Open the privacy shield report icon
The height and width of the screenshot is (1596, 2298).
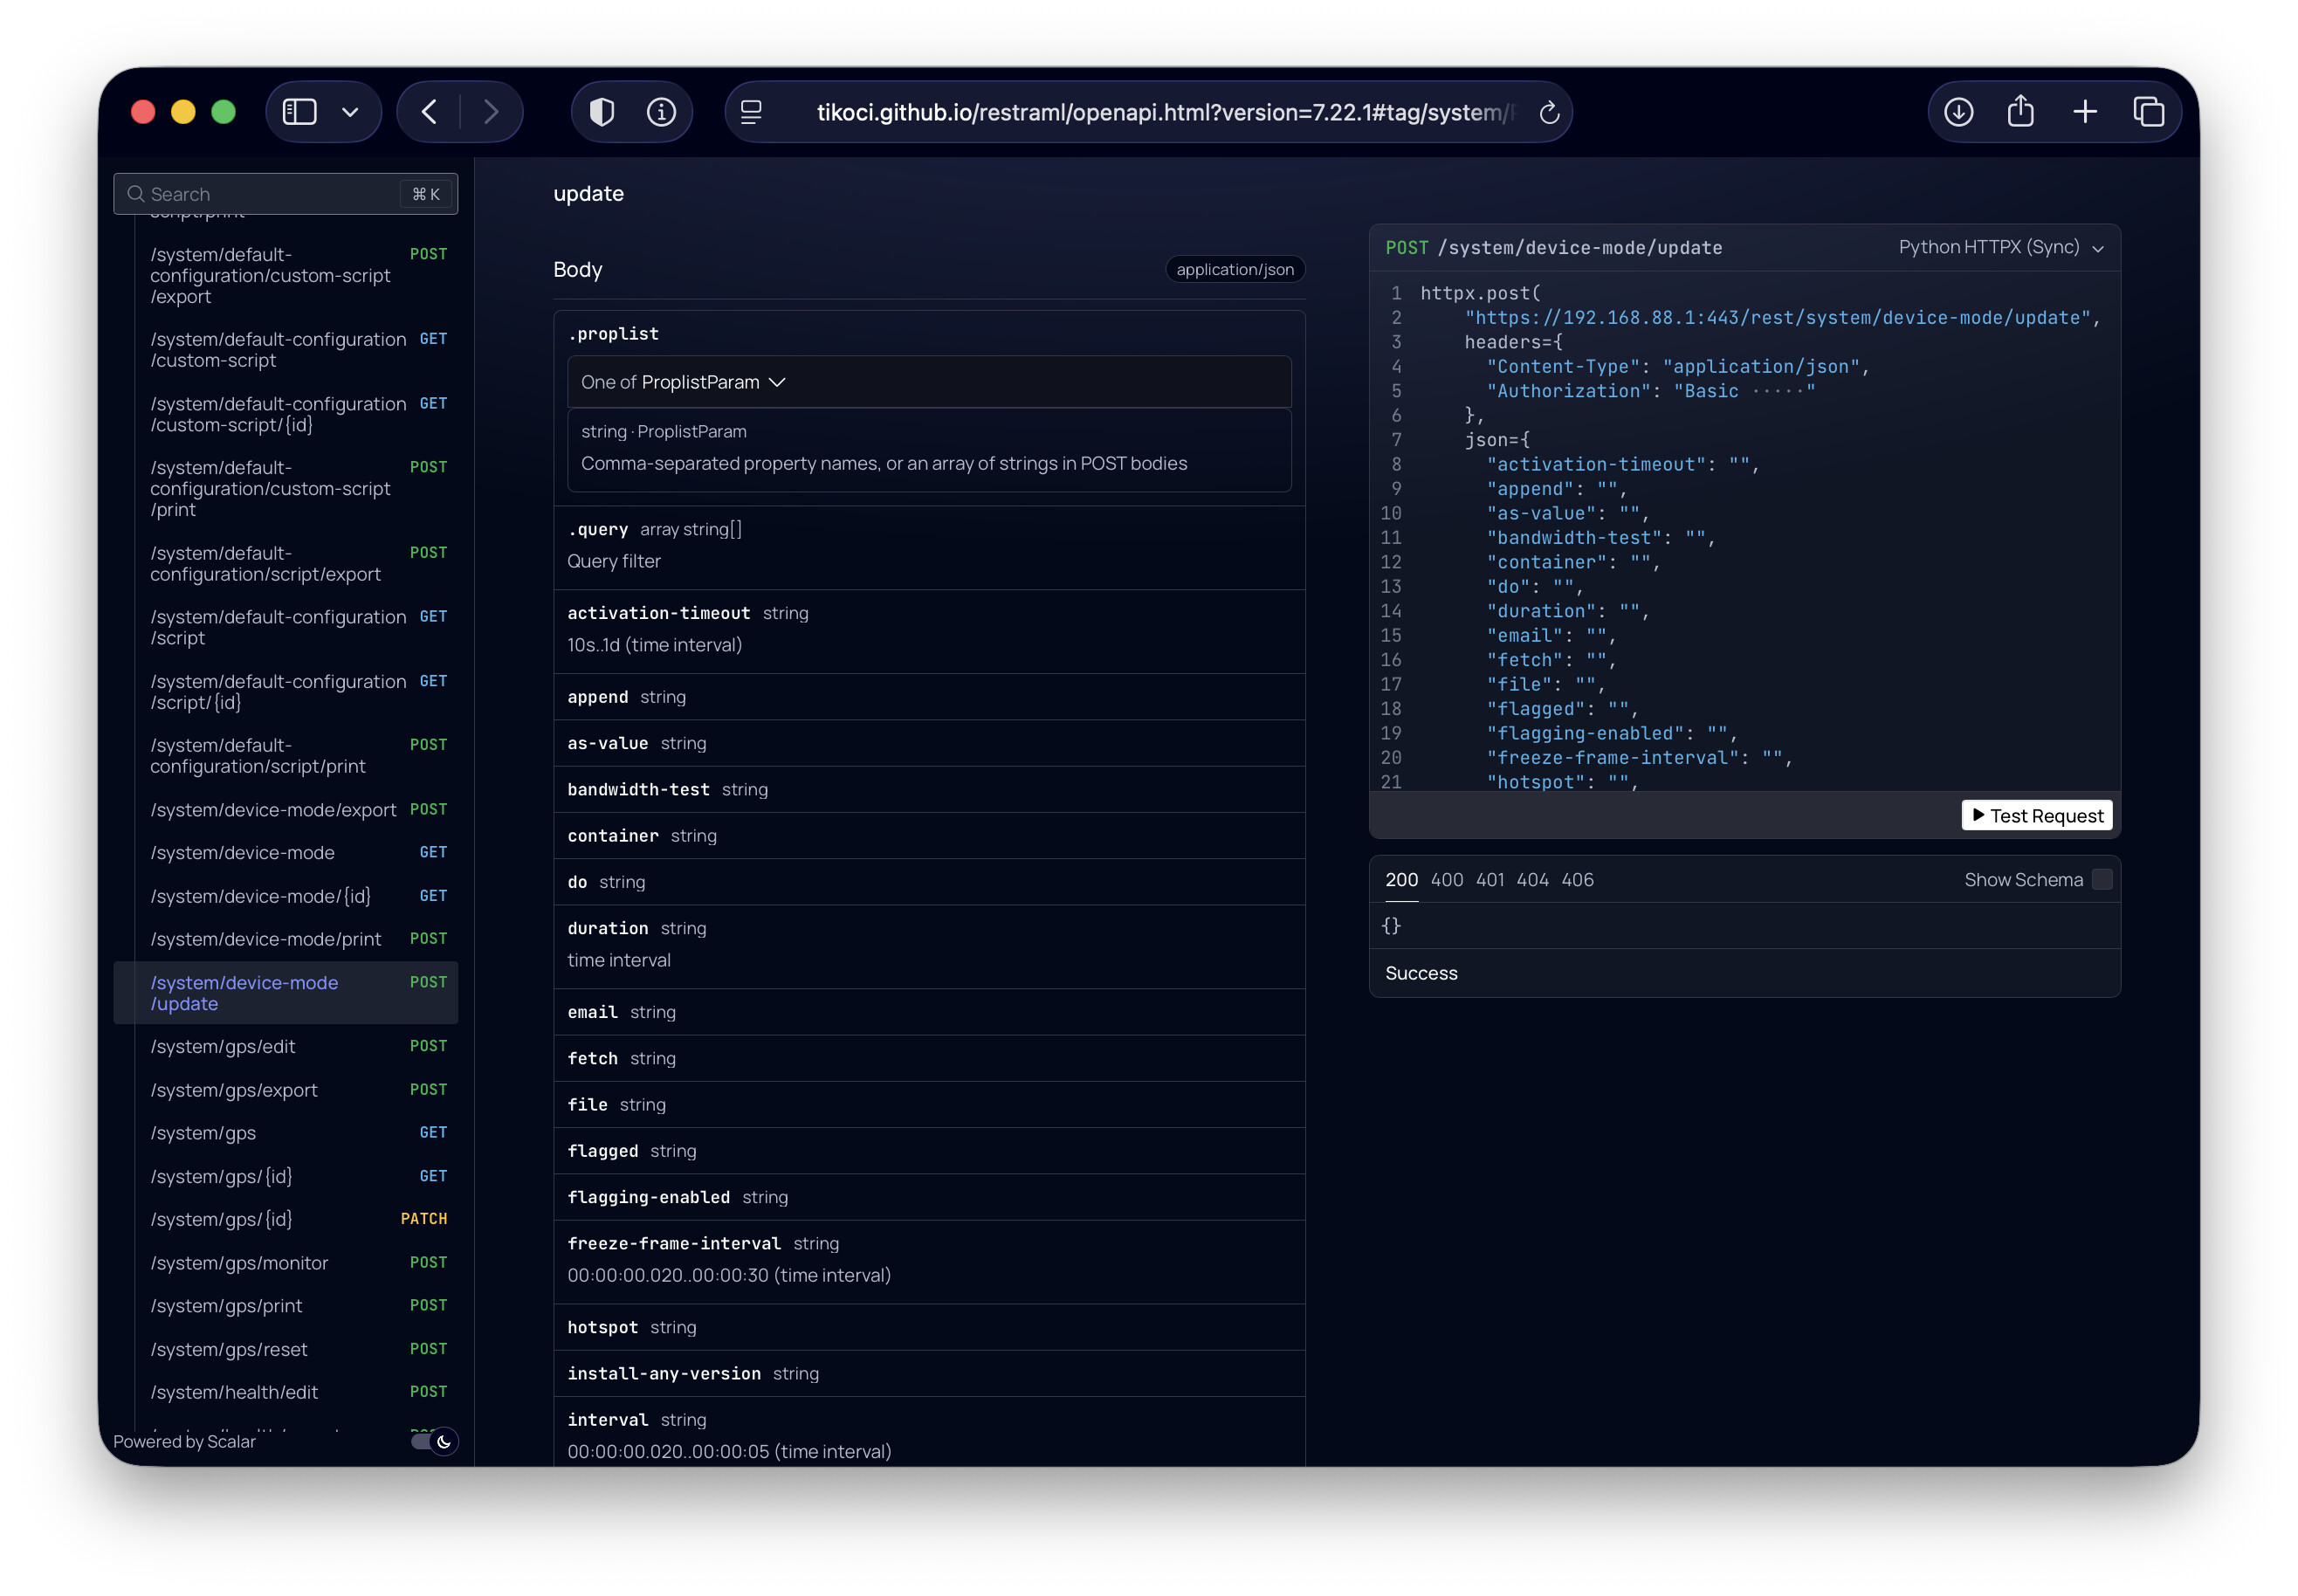[x=602, y=112]
